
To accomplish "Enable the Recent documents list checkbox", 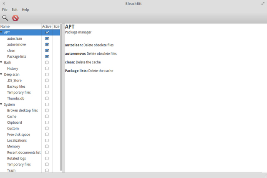I will [x=47, y=153].
